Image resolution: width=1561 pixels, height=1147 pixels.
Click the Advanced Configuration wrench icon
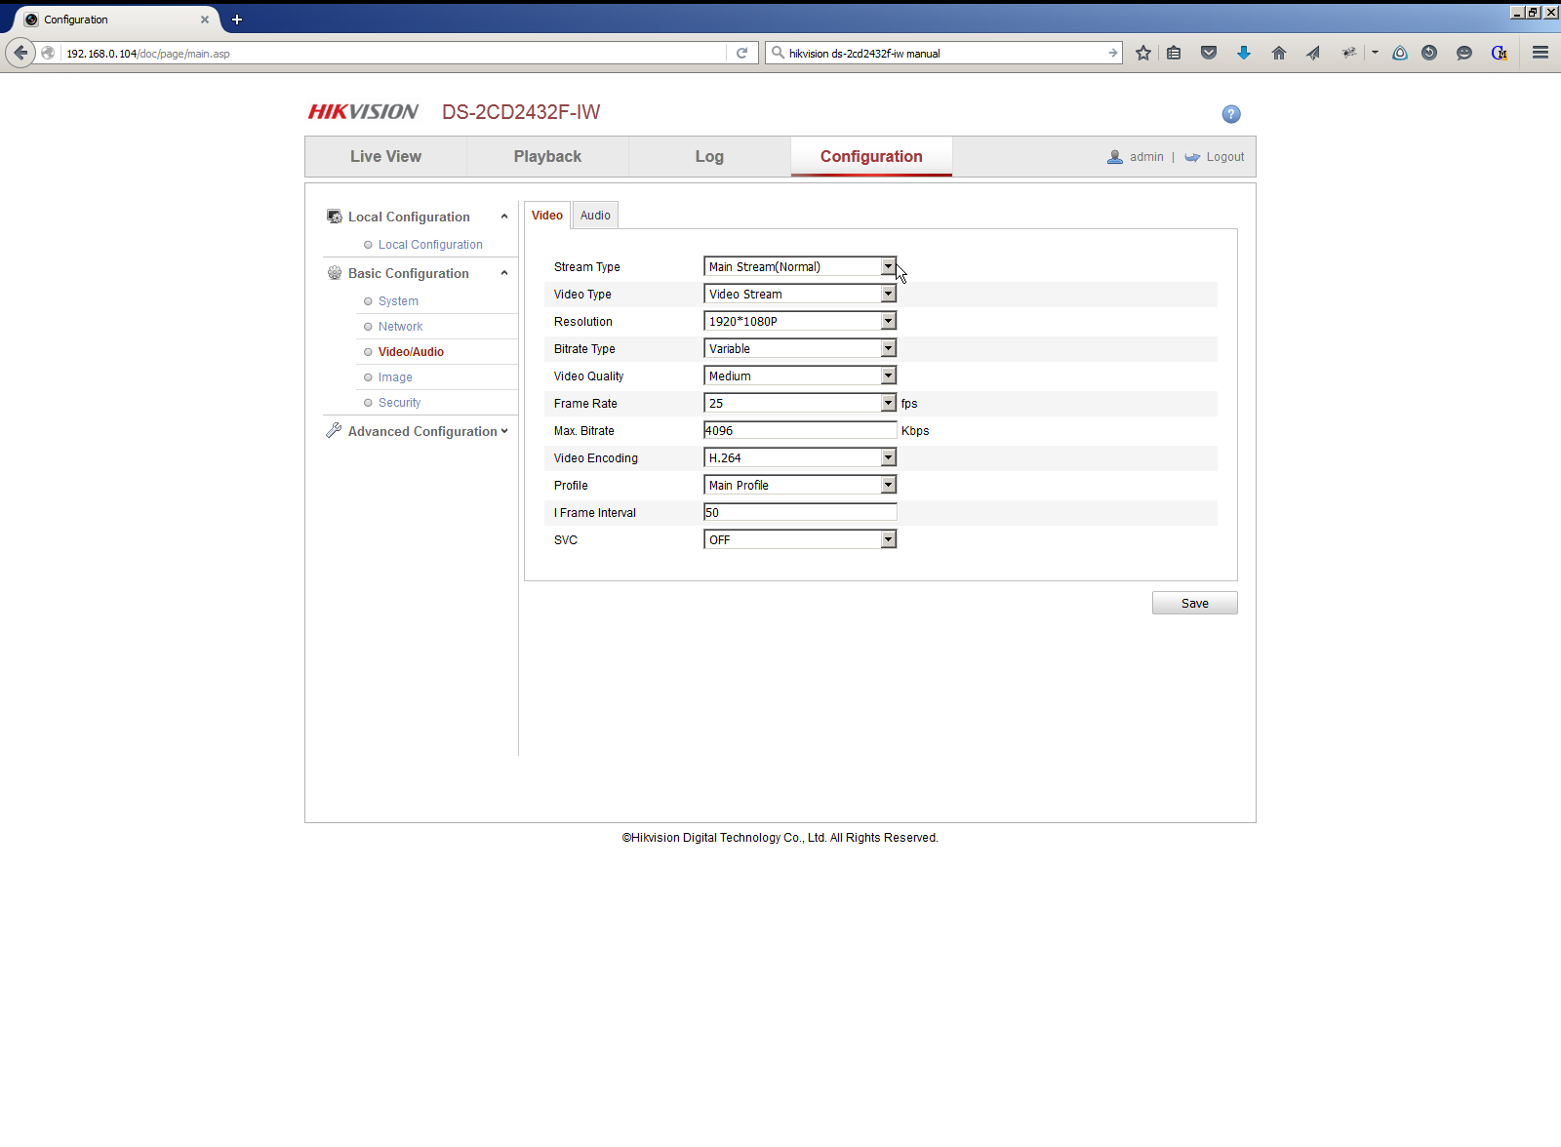tap(334, 430)
